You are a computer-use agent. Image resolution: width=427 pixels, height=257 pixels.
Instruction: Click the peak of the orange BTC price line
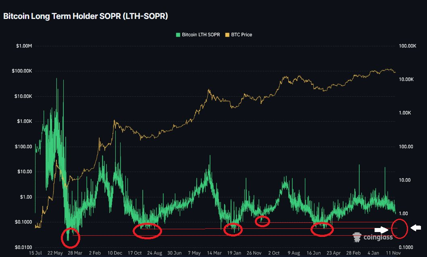[388, 69]
